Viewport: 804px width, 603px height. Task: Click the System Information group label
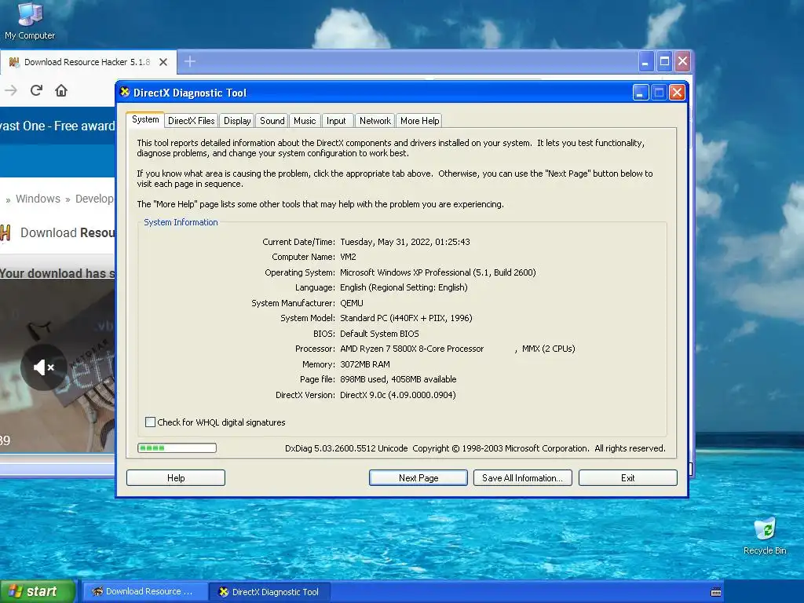(181, 222)
